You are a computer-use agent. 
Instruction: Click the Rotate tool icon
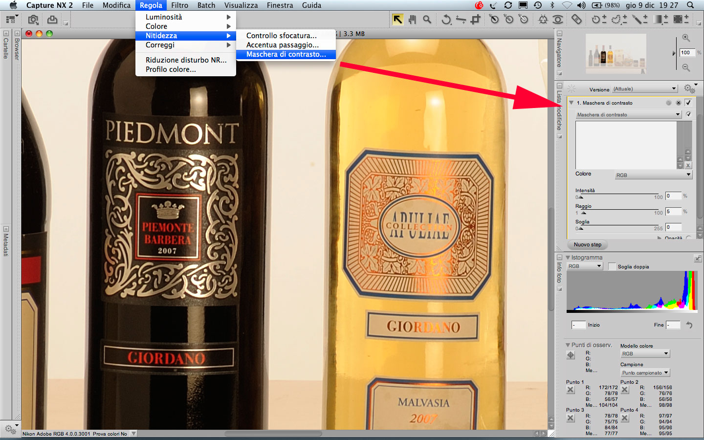pos(446,20)
